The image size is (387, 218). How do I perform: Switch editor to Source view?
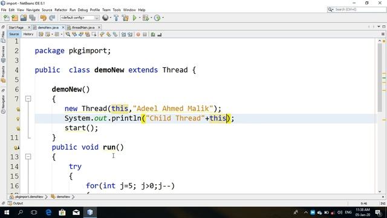(14, 35)
